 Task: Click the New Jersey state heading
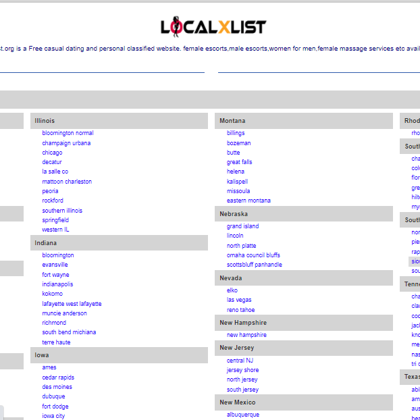304,348
